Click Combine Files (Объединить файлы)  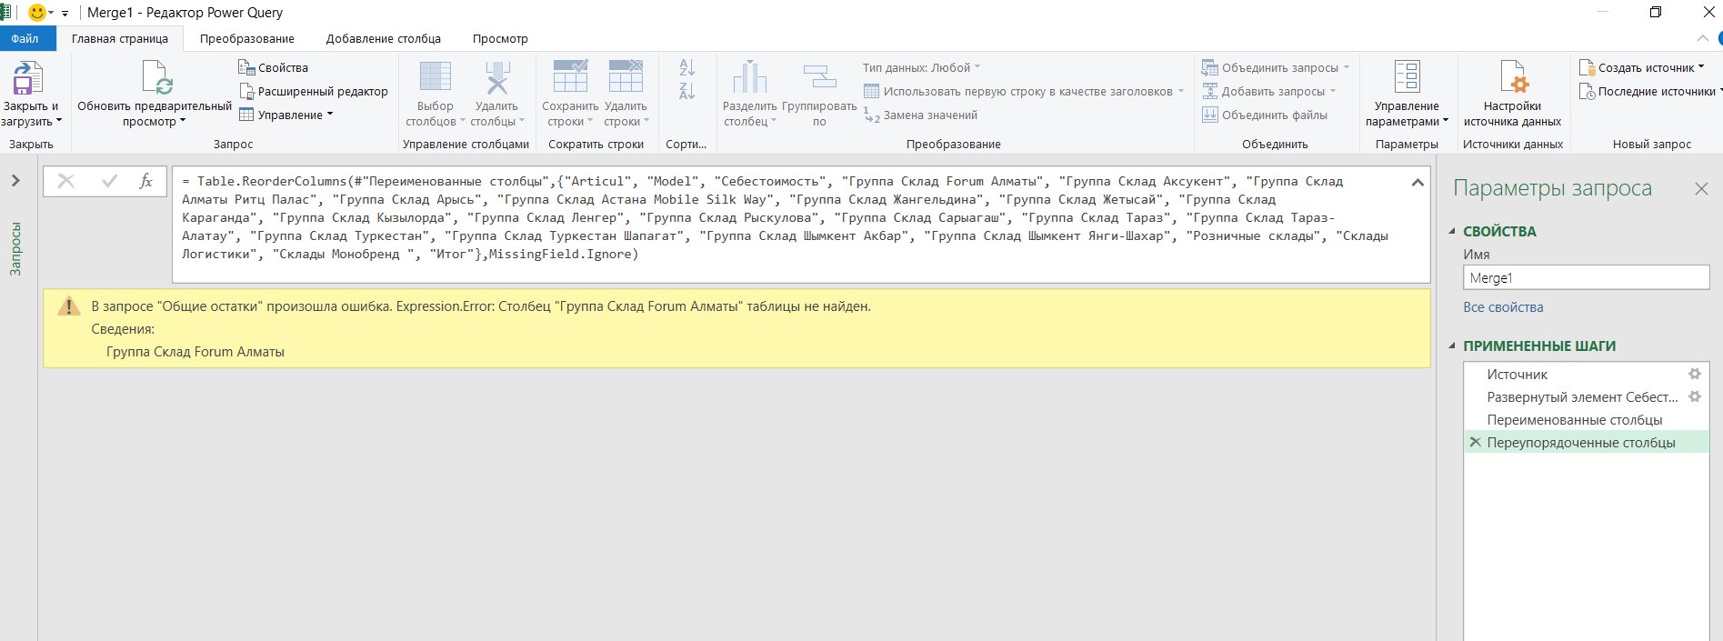point(1265,115)
